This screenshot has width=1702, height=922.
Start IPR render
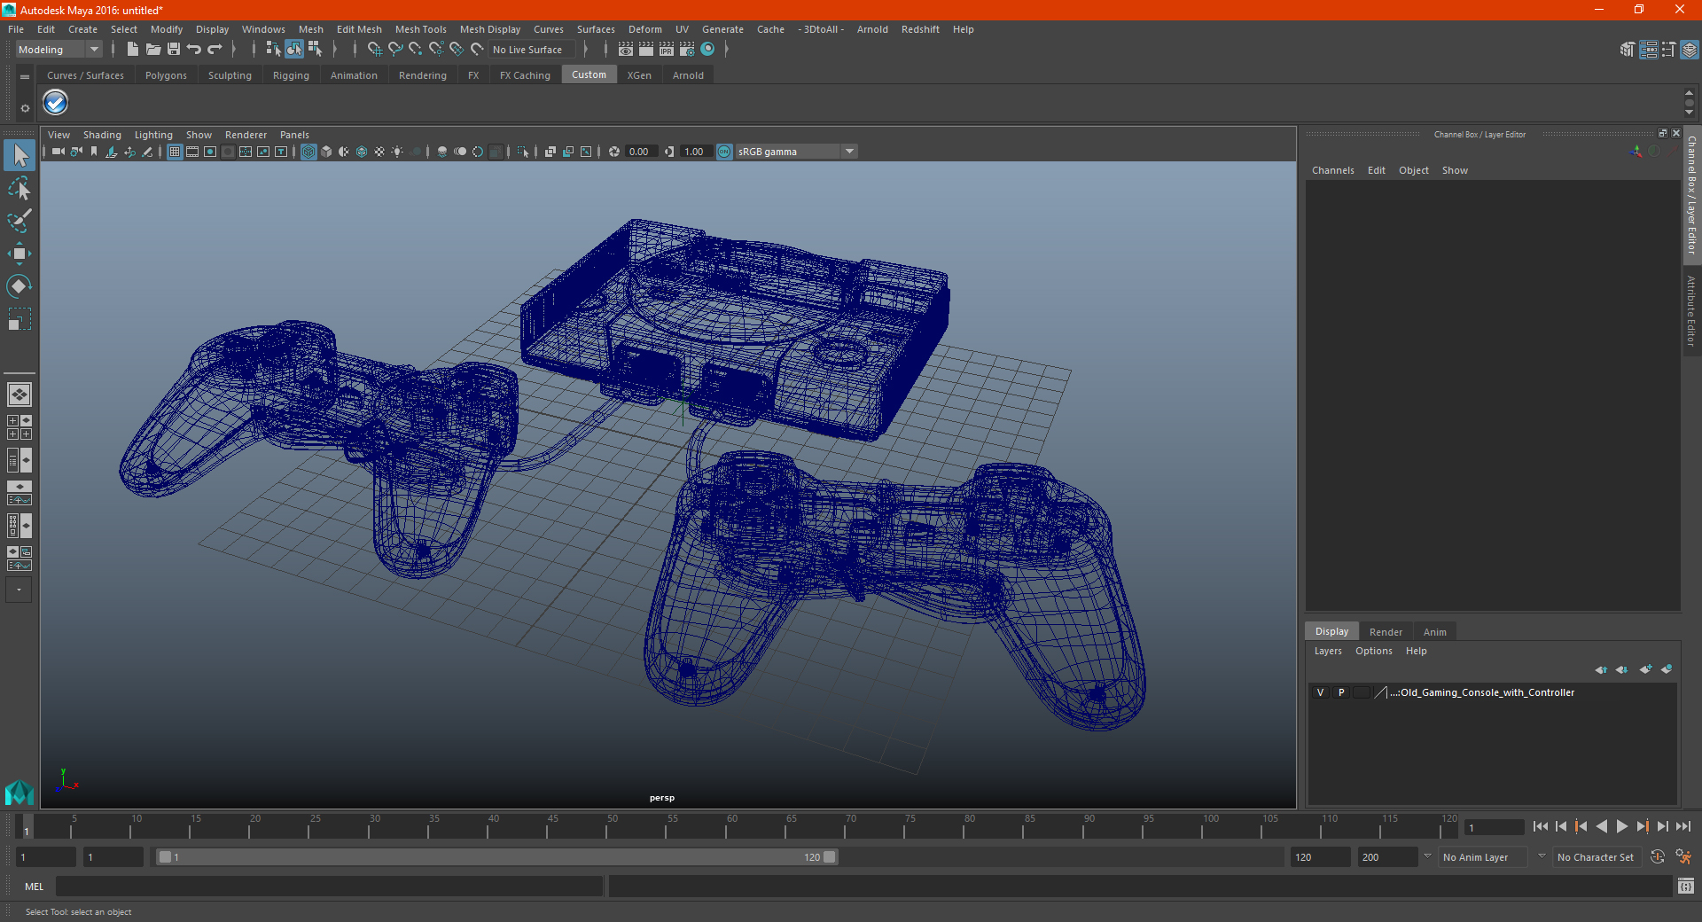point(667,50)
